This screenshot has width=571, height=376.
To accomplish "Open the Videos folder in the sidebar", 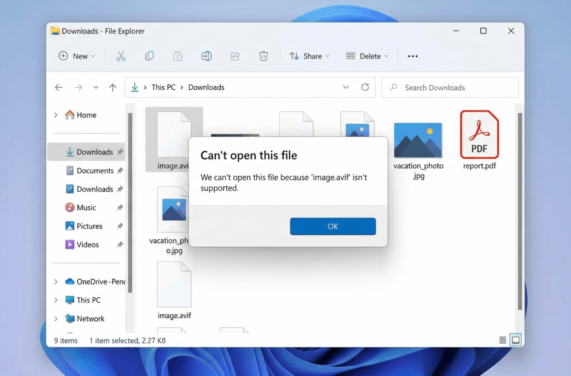I will tap(82, 245).
